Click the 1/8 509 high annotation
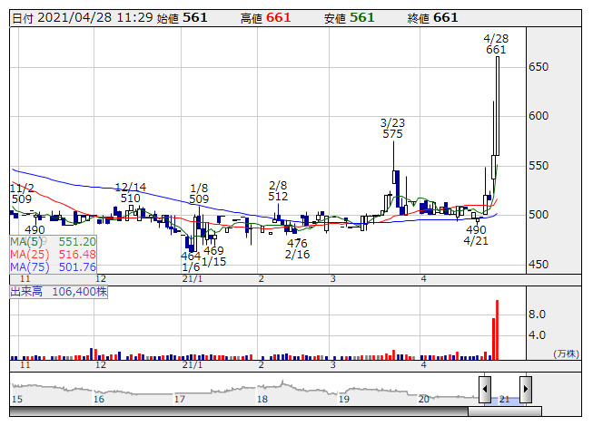The width and height of the screenshot is (593, 426). click(x=199, y=194)
